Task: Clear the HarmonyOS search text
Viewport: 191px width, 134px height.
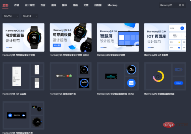Action: [180, 5]
